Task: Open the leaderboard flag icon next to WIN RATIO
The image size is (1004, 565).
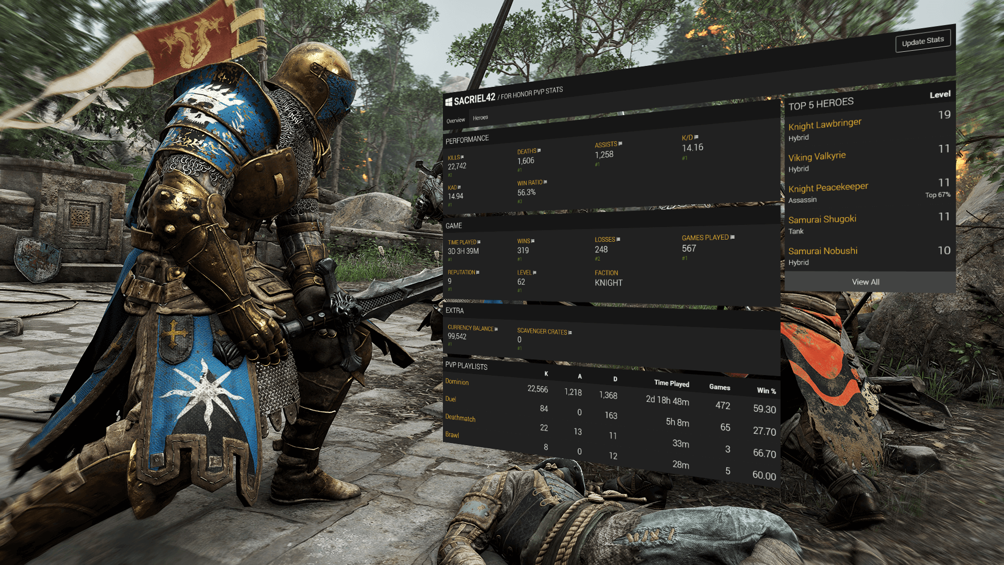Action: tap(545, 182)
